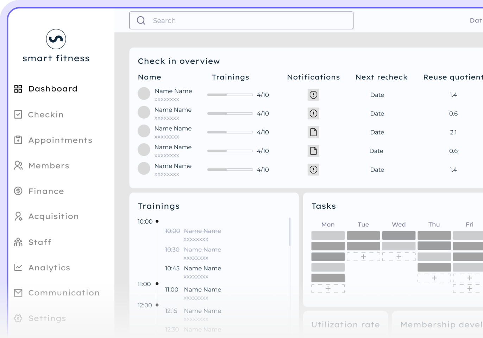This screenshot has width=483, height=338.
Task: Click the Appointments clipboard icon
Action: coord(18,140)
